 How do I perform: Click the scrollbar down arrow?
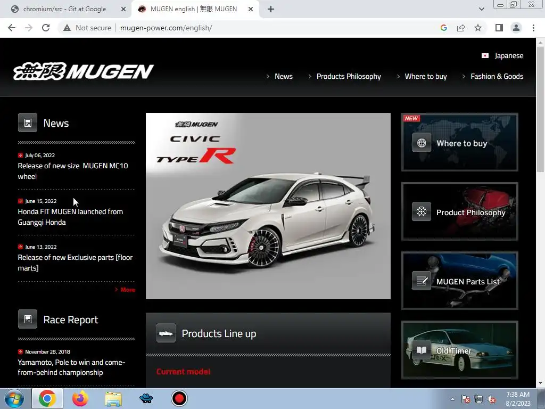[x=540, y=383]
